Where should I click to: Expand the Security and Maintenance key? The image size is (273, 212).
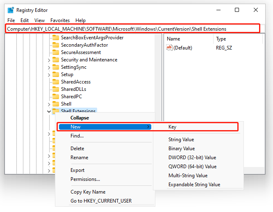pos(49,60)
